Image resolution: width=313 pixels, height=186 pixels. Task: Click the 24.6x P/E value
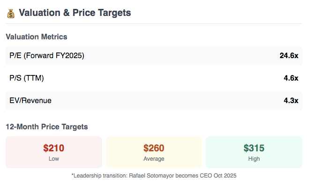tap(289, 55)
